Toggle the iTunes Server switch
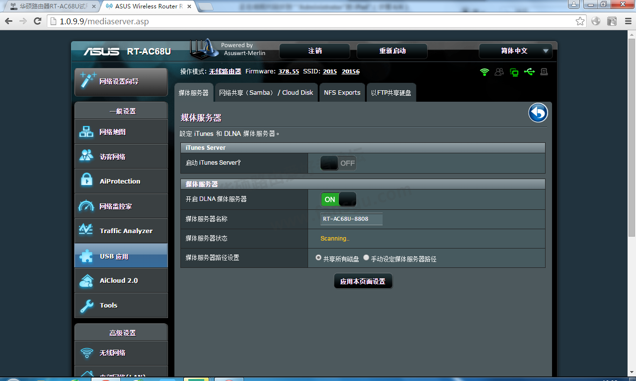Image resolution: width=636 pixels, height=381 pixels. click(338, 163)
